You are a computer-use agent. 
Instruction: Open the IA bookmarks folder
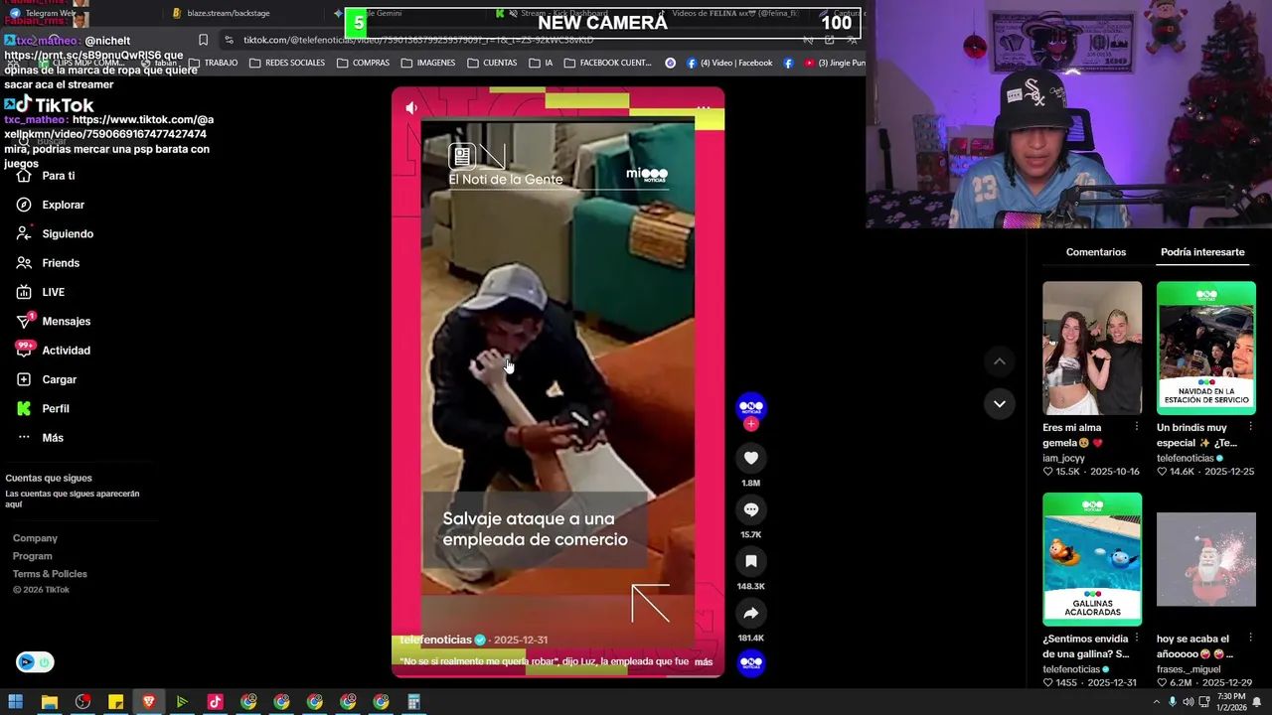pyautogui.click(x=541, y=63)
